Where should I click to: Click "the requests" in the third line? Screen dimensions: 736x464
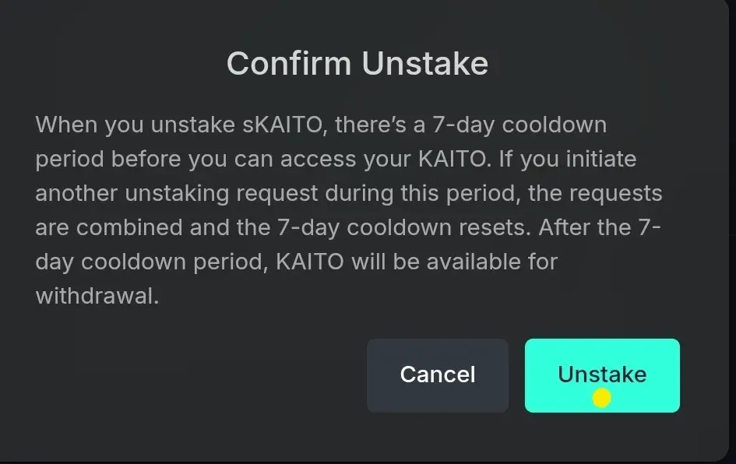(595, 194)
